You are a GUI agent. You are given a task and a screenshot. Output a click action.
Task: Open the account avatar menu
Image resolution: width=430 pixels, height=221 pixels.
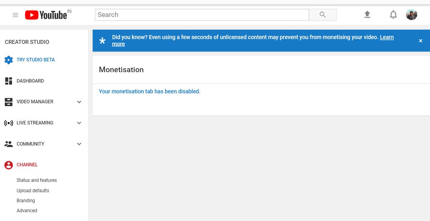click(411, 14)
